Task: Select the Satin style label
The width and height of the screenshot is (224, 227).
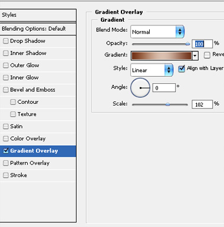Action: 17,126
